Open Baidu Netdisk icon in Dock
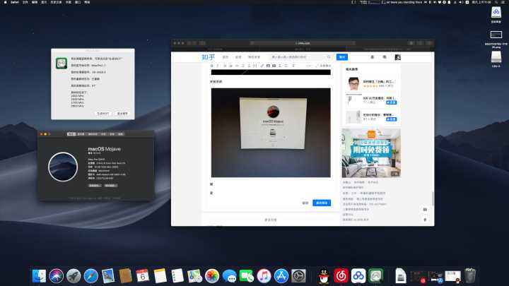509x286 pixels. pos(358,276)
